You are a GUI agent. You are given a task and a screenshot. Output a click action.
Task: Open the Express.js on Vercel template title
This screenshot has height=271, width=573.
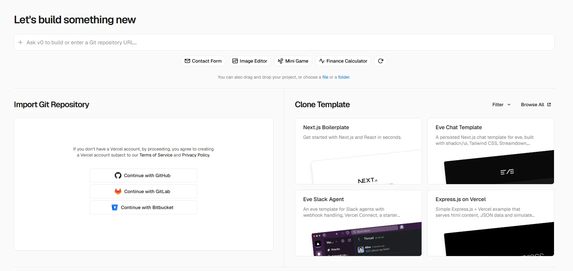click(461, 199)
